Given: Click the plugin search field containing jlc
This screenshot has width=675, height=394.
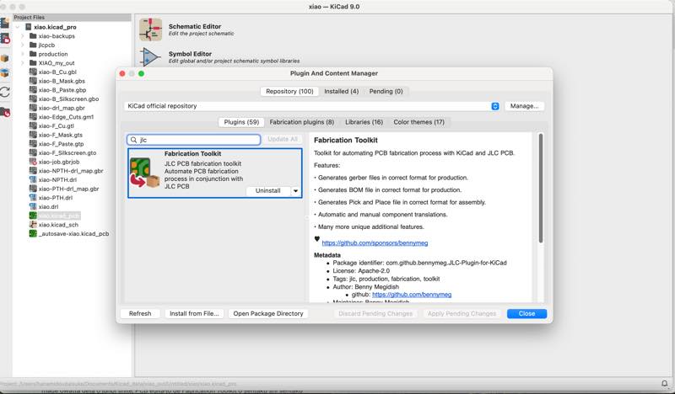Looking at the screenshot, I should click(x=194, y=140).
